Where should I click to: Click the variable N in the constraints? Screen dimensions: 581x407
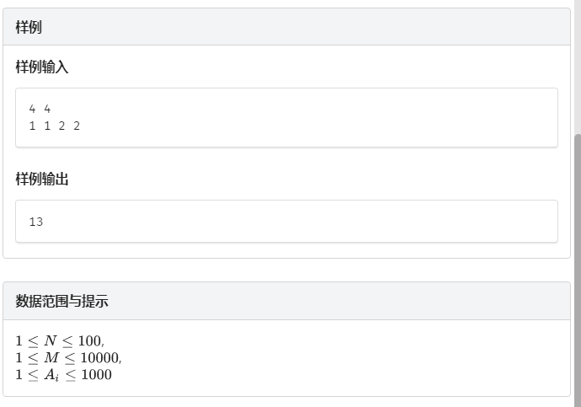coord(50,340)
